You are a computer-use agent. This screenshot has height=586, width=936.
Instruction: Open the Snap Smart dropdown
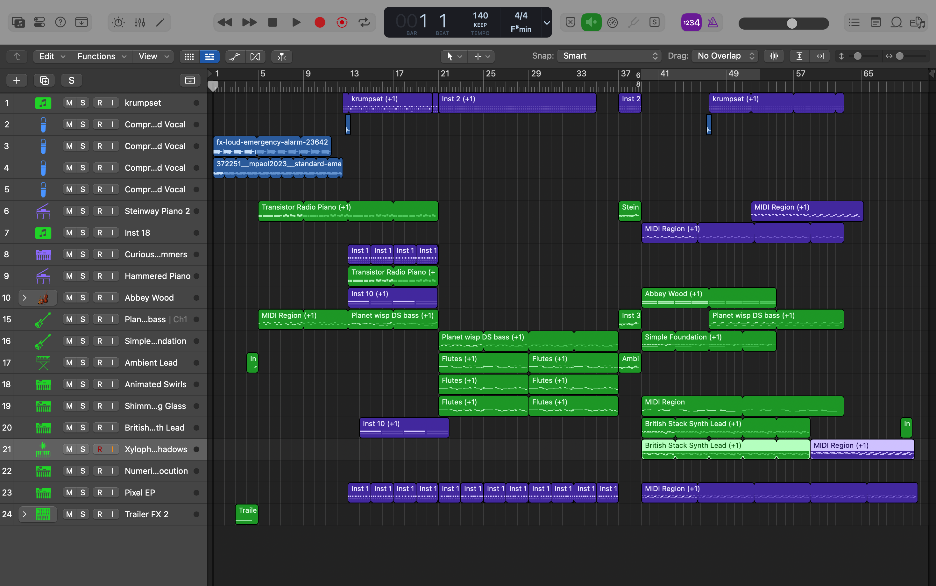tap(610, 56)
